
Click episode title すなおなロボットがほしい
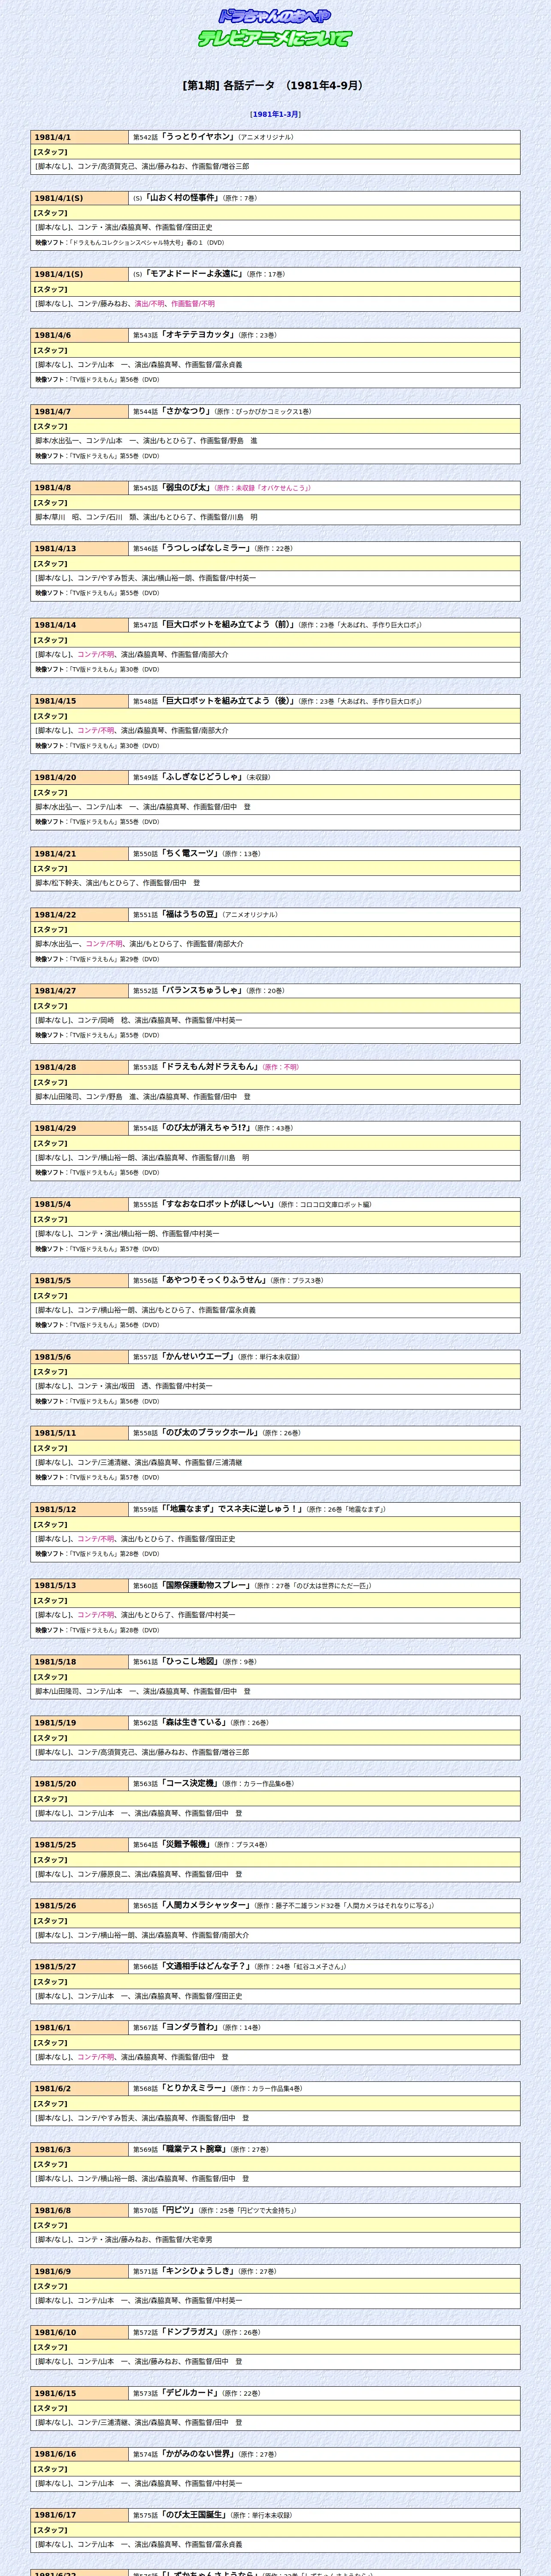(218, 1204)
